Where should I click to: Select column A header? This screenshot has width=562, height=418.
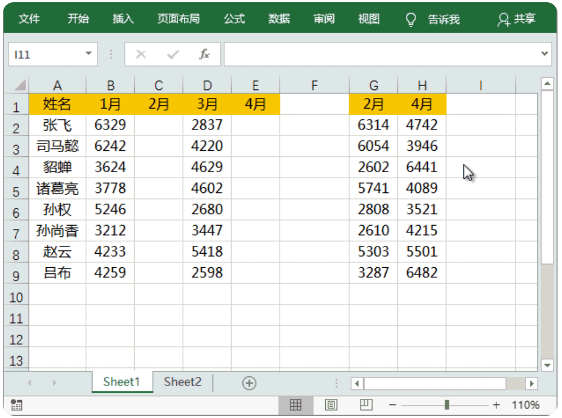click(x=57, y=85)
